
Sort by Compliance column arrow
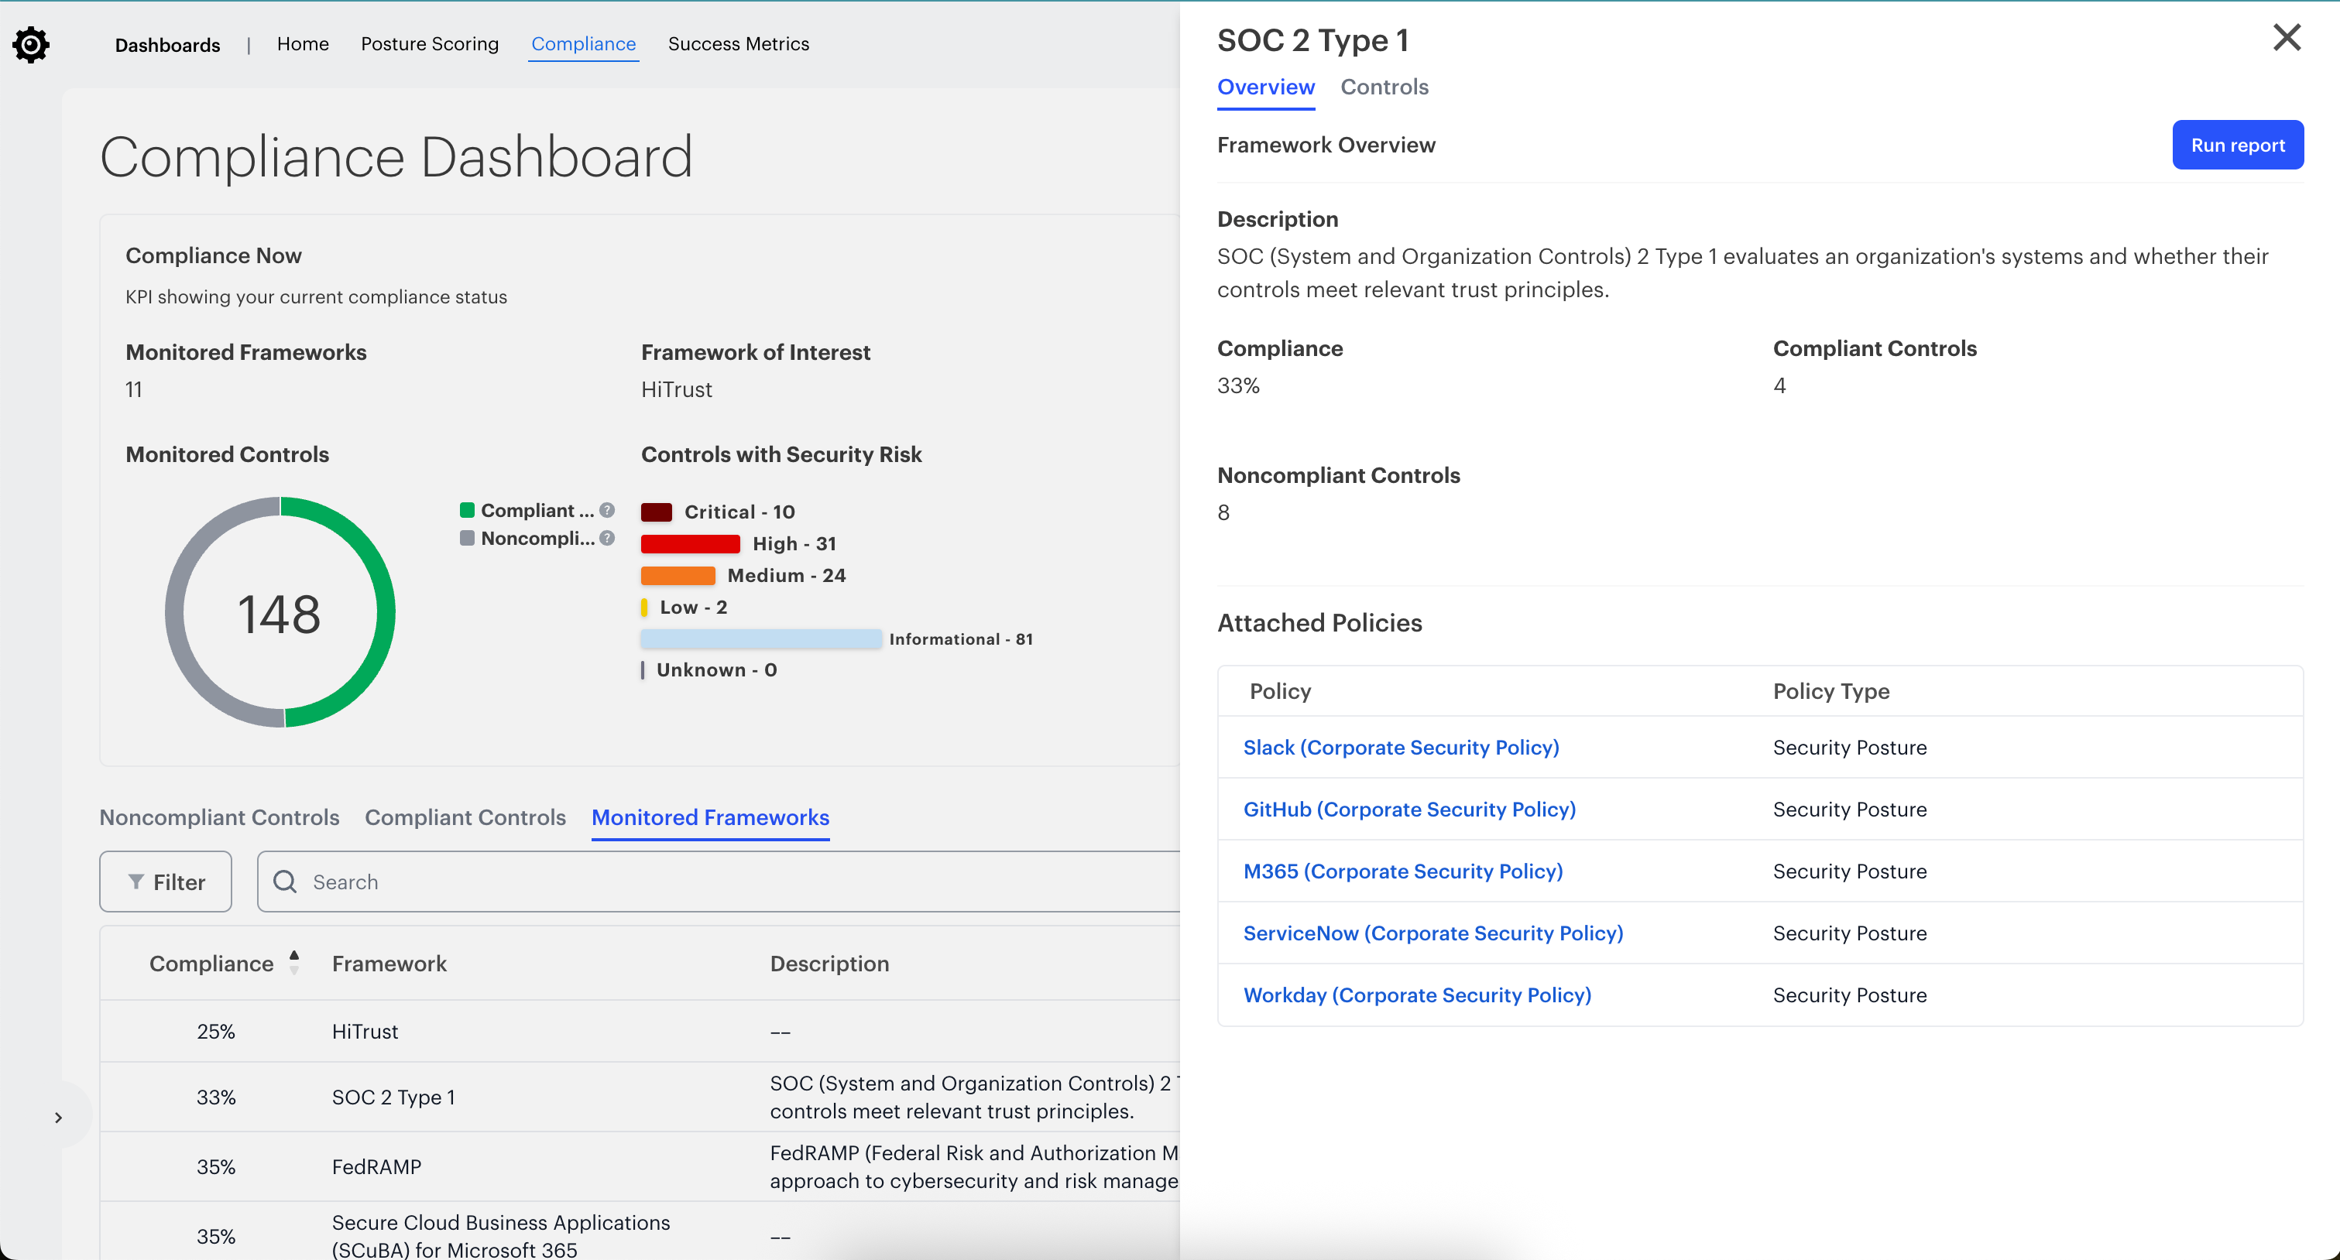click(x=294, y=962)
